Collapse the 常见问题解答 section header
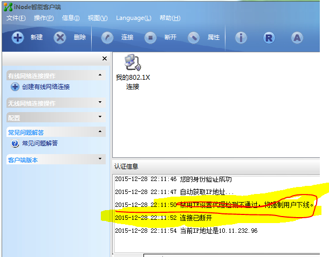Image resolution: width=329 pixels, height=257 pixels. click(100, 131)
